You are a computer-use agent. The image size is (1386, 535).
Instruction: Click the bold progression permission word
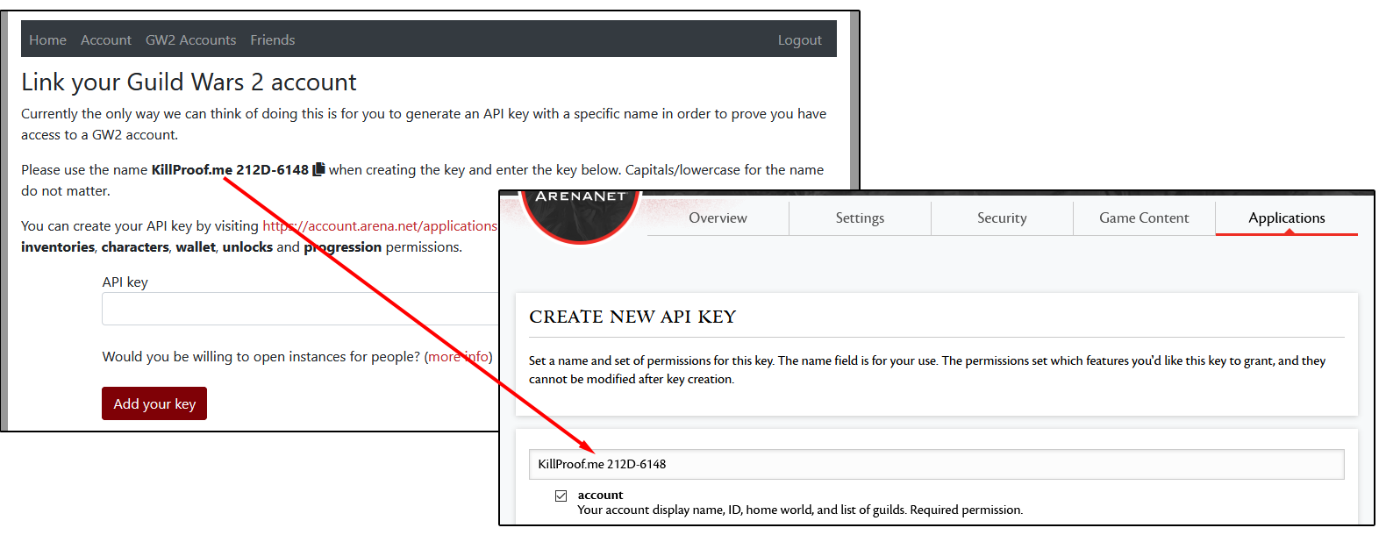tap(343, 247)
